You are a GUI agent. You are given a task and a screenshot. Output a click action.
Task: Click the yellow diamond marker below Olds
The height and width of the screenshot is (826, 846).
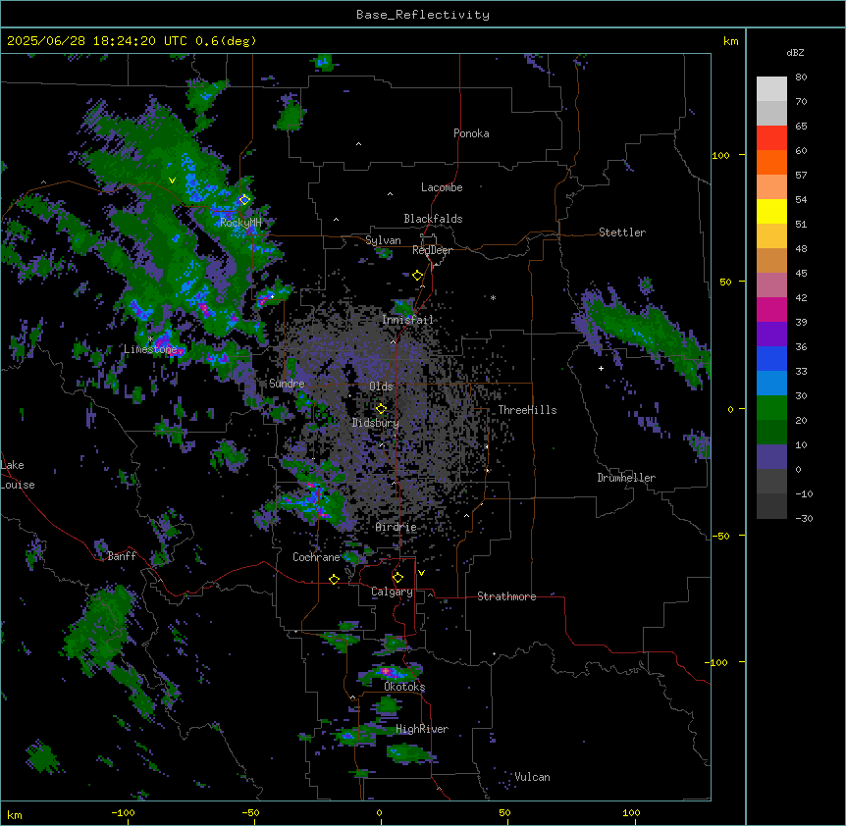(x=381, y=408)
